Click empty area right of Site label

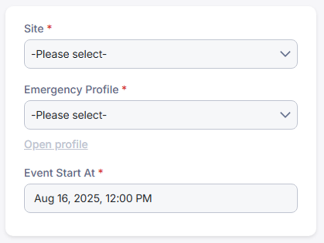173,29
